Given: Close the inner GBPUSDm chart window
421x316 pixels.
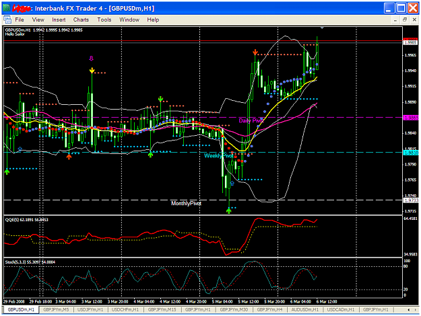Looking at the screenshot, I should 414,19.
